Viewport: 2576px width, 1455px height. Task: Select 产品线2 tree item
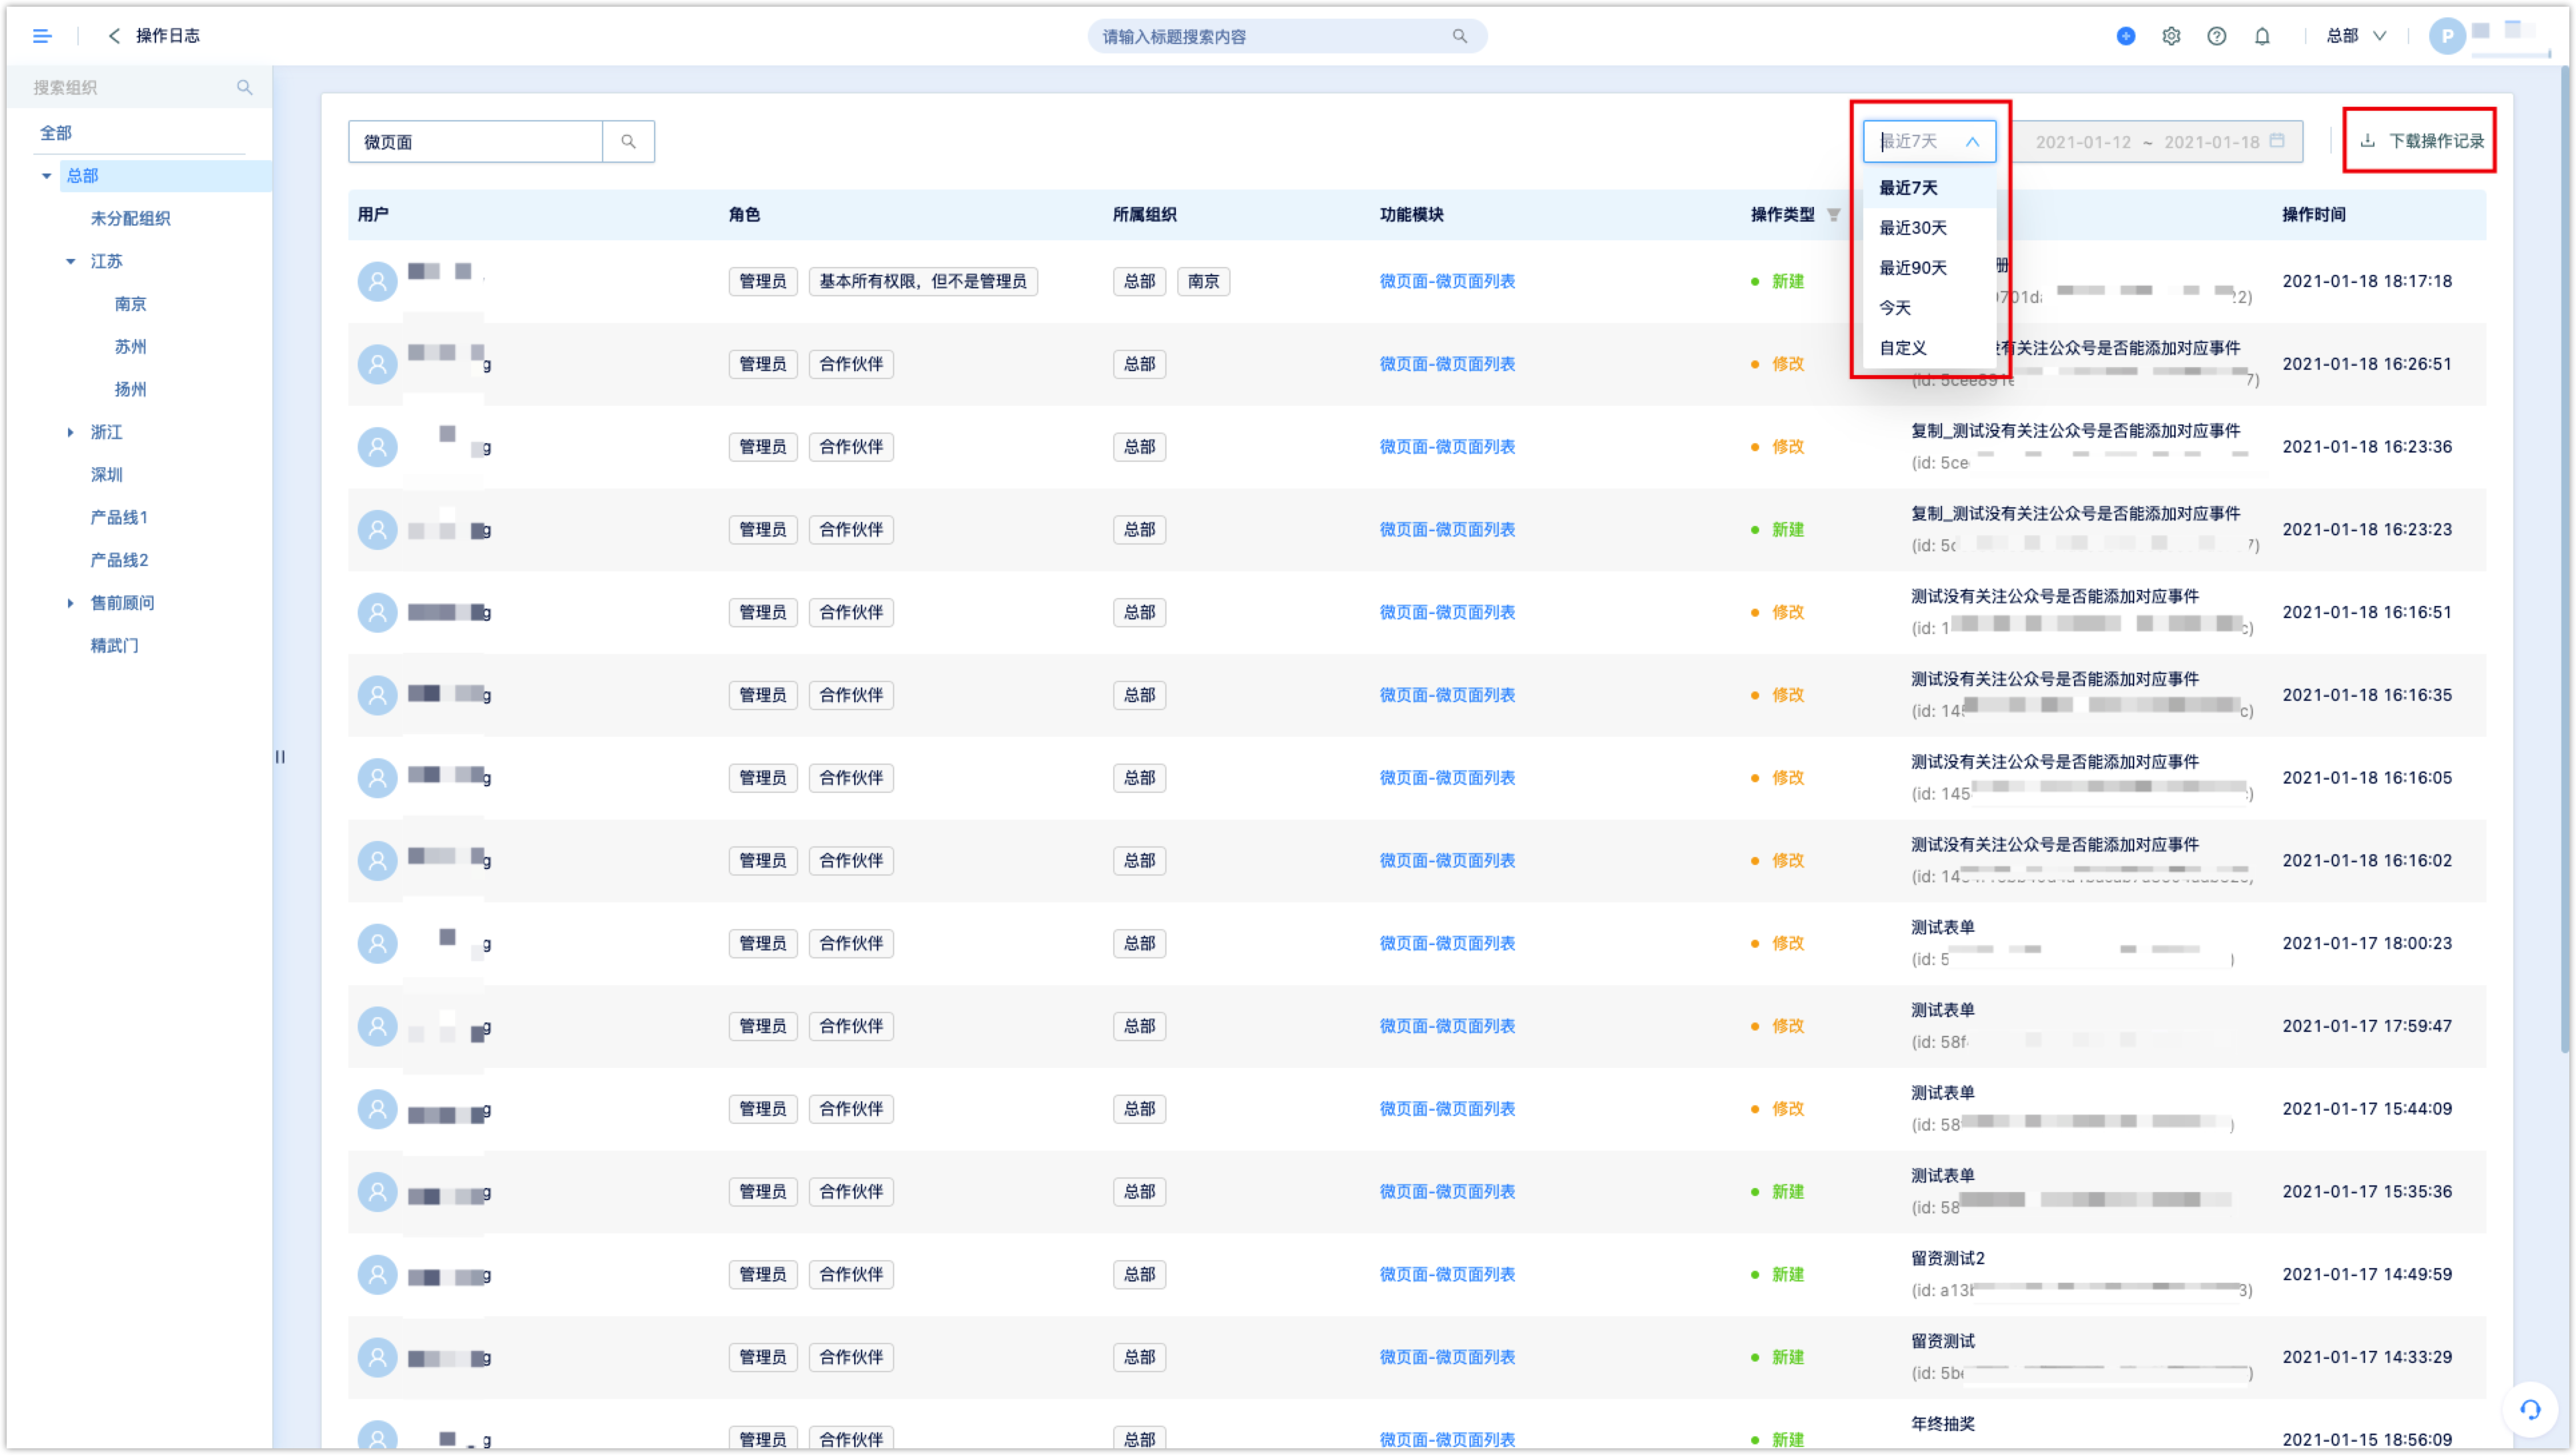tap(119, 561)
